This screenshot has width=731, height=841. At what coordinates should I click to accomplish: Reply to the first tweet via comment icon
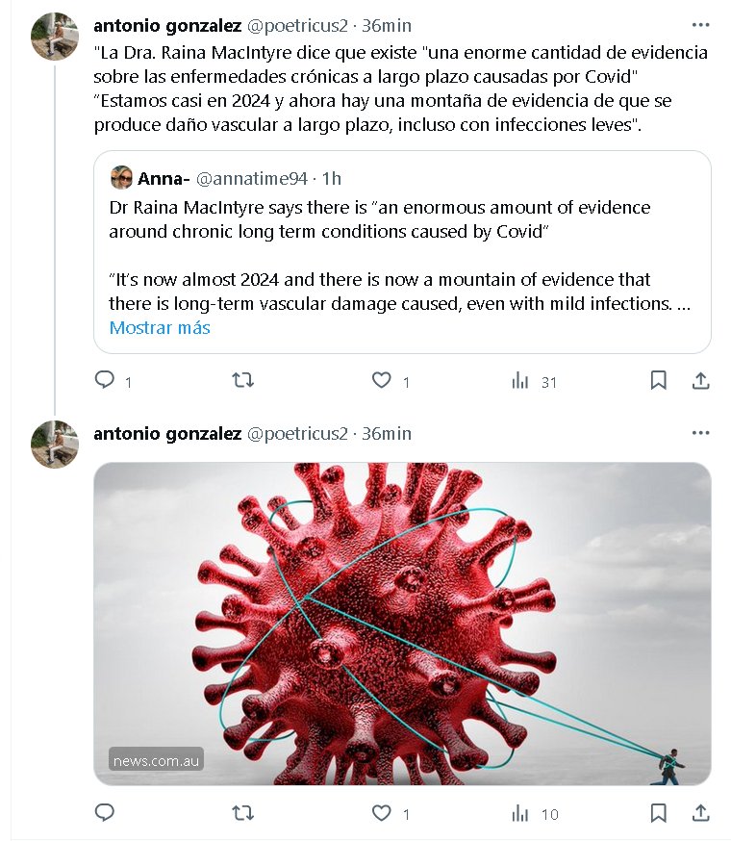point(105,381)
